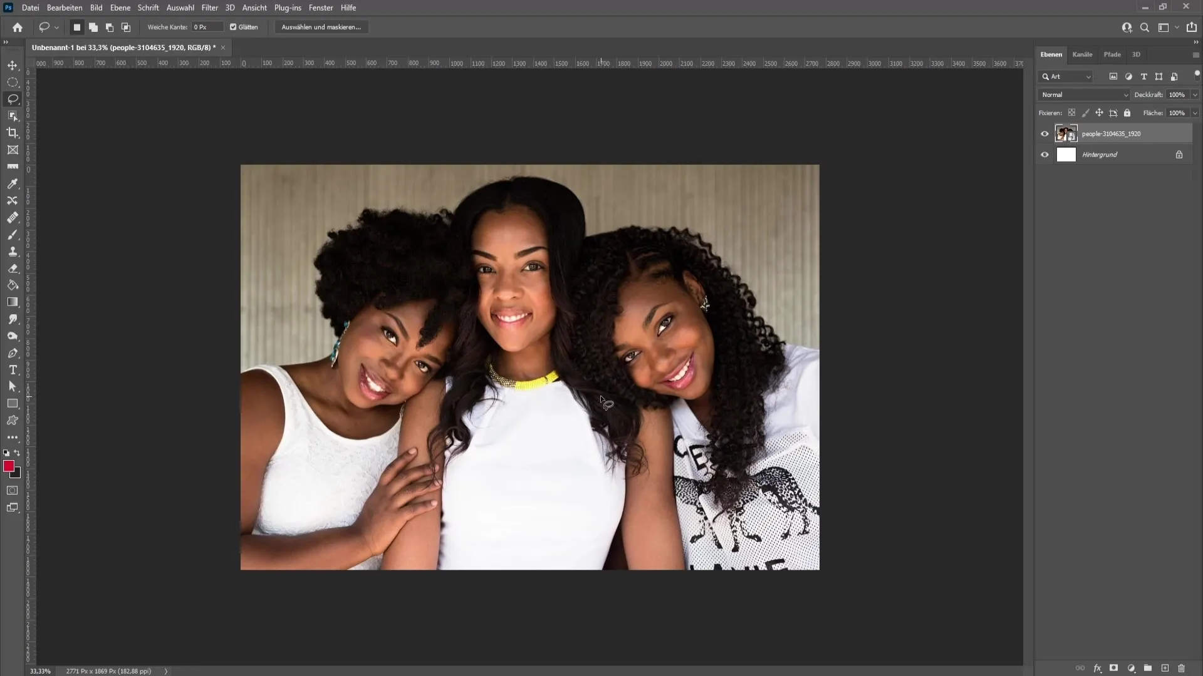The width and height of the screenshot is (1203, 676).
Task: Select the Text tool
Action: (x=11, y=370)
